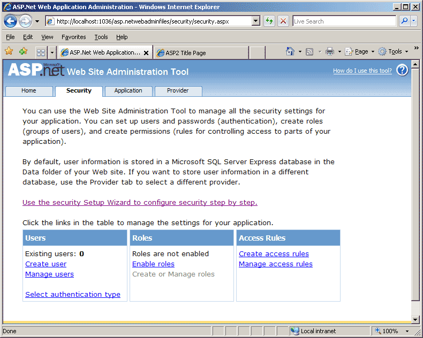Open the Help menu
The width and height of the screenshot is (423, 338).
pyautogui.click(x=122, y=37)
